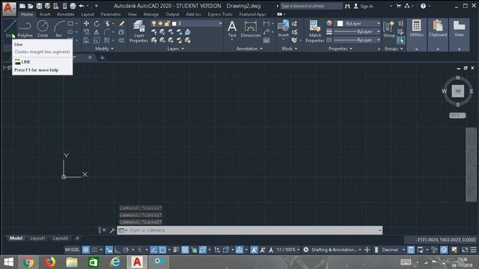The width and height of the screenshot is (479, 269).
Task: Click TOP face of ViewCube
Action: point(457,91)
